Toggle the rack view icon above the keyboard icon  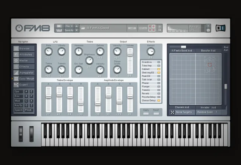click(59, 26)
